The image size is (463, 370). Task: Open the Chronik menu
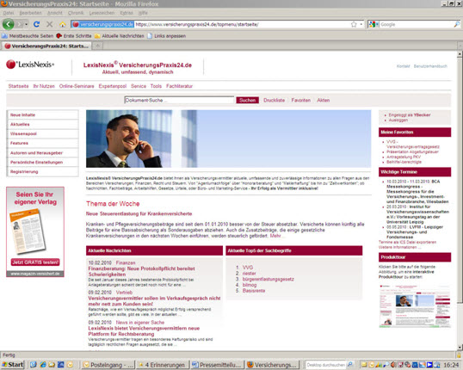click(x=76, y=13)
